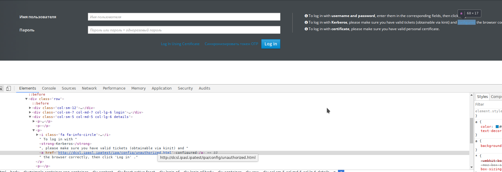Follow the Log In Using Certificate link
The width and height of the screenshot is (502, 172).
click(x=180, y=44)
